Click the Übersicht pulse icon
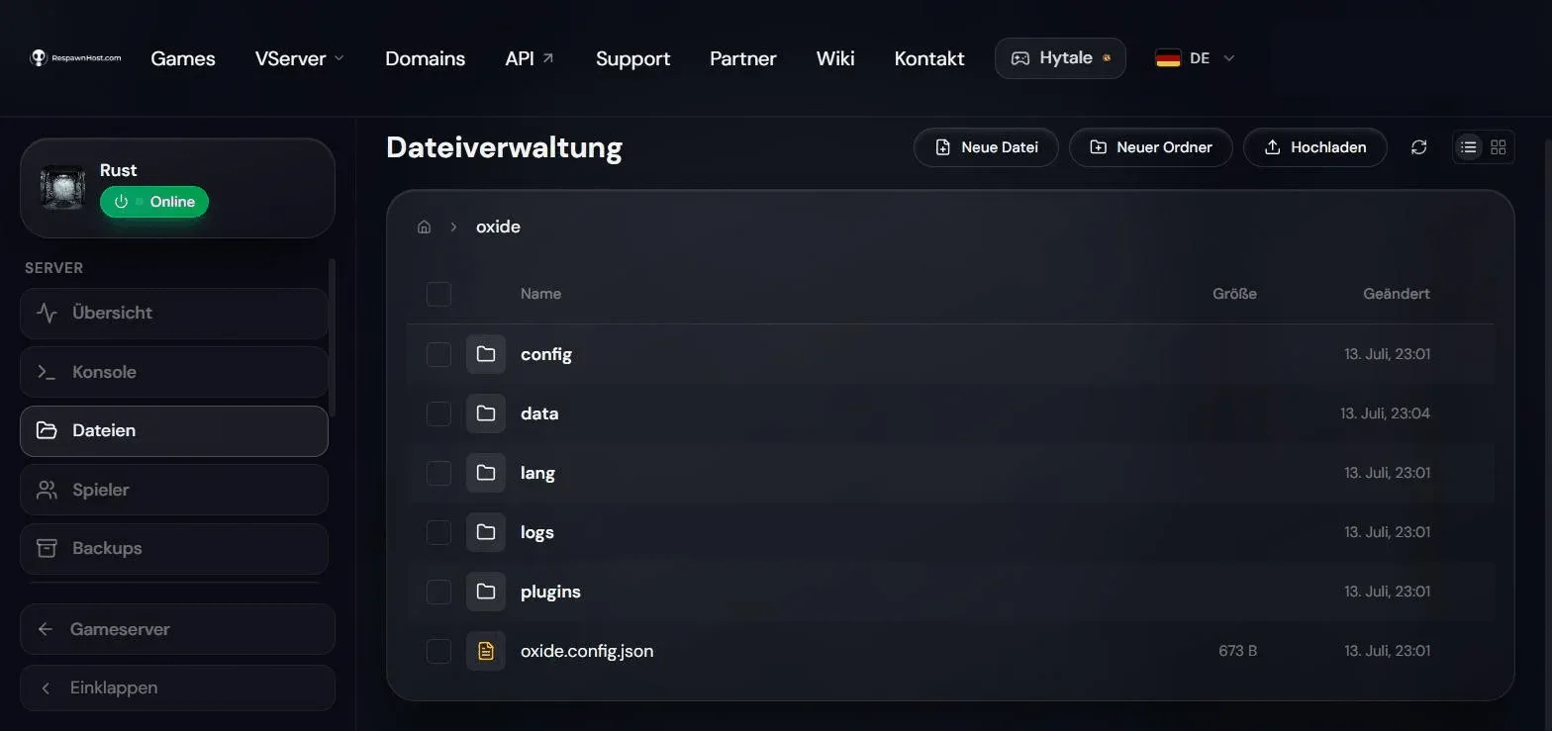Image resolution: width=1552 pixels, height=731 pixels. [47, 313]
